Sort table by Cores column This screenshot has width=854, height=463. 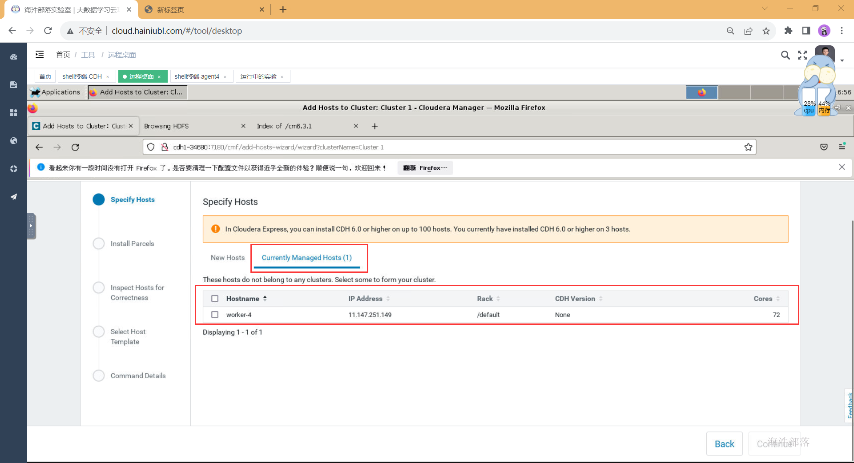[x=767, y=299]
